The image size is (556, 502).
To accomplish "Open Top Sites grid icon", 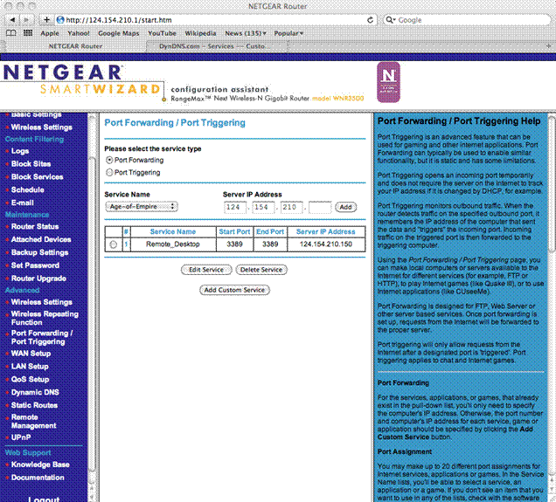I will [x=28, y=33].
